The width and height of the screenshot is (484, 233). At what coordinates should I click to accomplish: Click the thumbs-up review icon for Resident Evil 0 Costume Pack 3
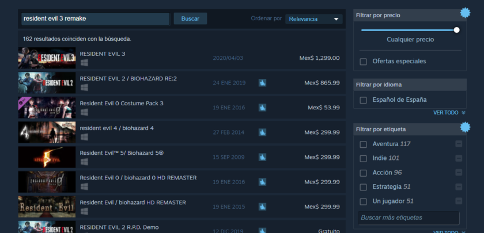tap(262, 108)
